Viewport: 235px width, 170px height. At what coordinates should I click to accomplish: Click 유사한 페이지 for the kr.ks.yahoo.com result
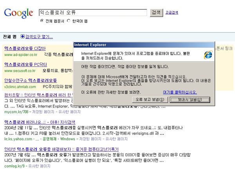(x=116, y=139)
